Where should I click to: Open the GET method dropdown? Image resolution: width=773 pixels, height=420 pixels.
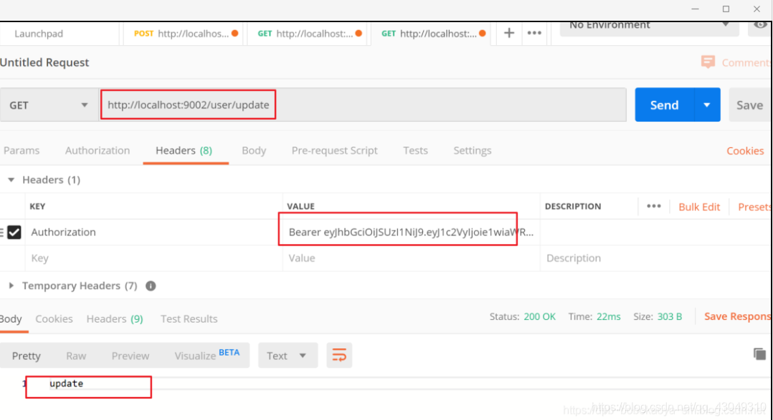(48, 105)
